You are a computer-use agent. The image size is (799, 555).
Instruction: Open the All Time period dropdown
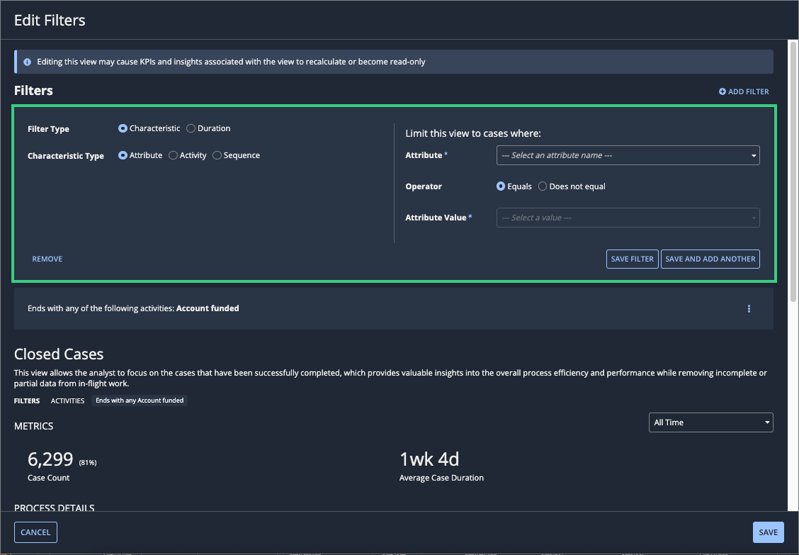tap(710, 422)
